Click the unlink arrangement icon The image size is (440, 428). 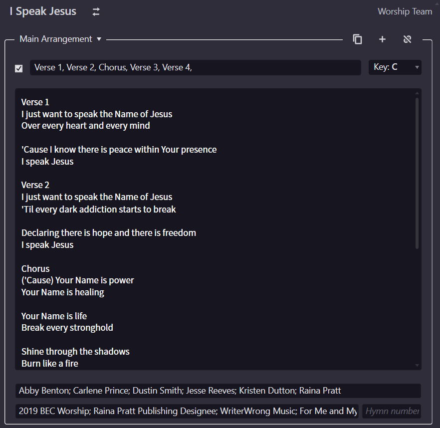pyautogui.click(x=407, y=39)
